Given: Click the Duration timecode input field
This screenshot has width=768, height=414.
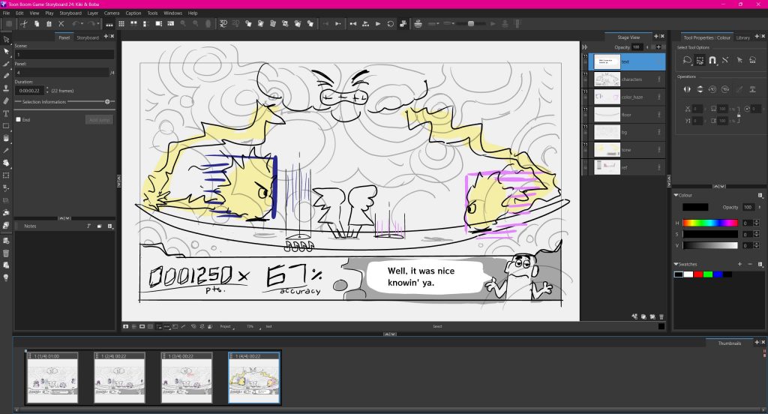Looking at the screenshot, I should pos(29,91).
